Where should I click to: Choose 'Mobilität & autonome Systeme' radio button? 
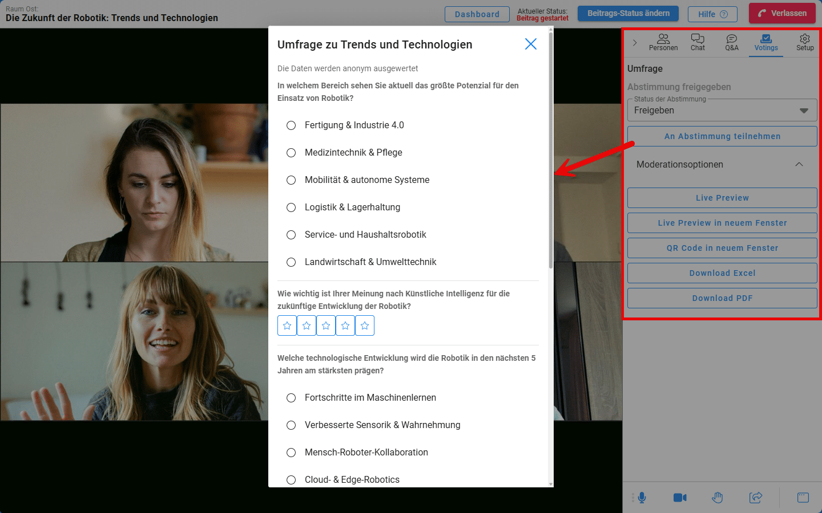[291, 180]
